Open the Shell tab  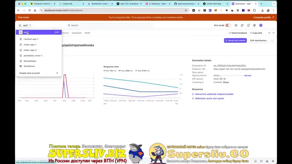coord(87,33)
